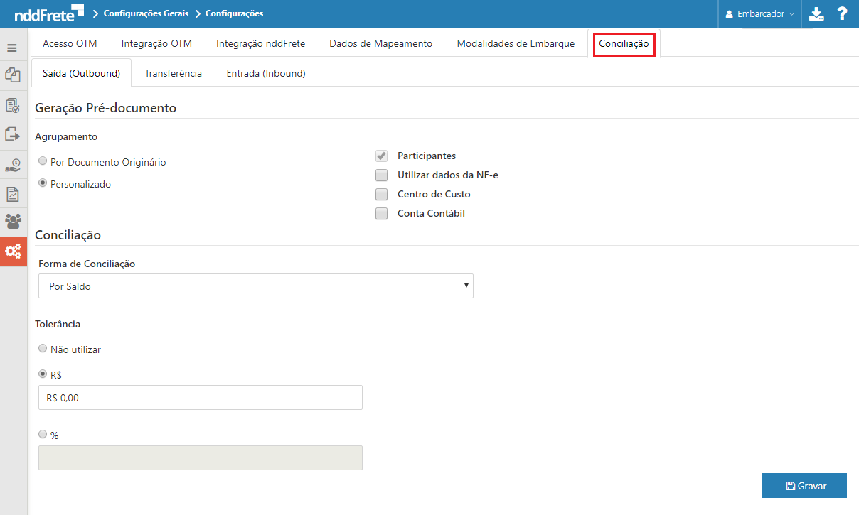The height and width of the screenshot is (515, 859).
Task: Select the percent tolerance radio button
Action: click(x=43, y=434)
